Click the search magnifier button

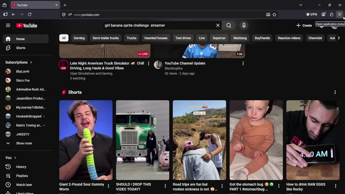click(229, 25)
